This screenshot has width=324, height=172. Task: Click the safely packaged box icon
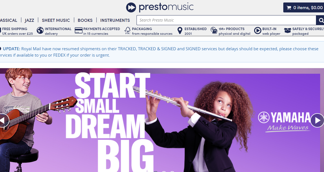(x=287, y=30)
